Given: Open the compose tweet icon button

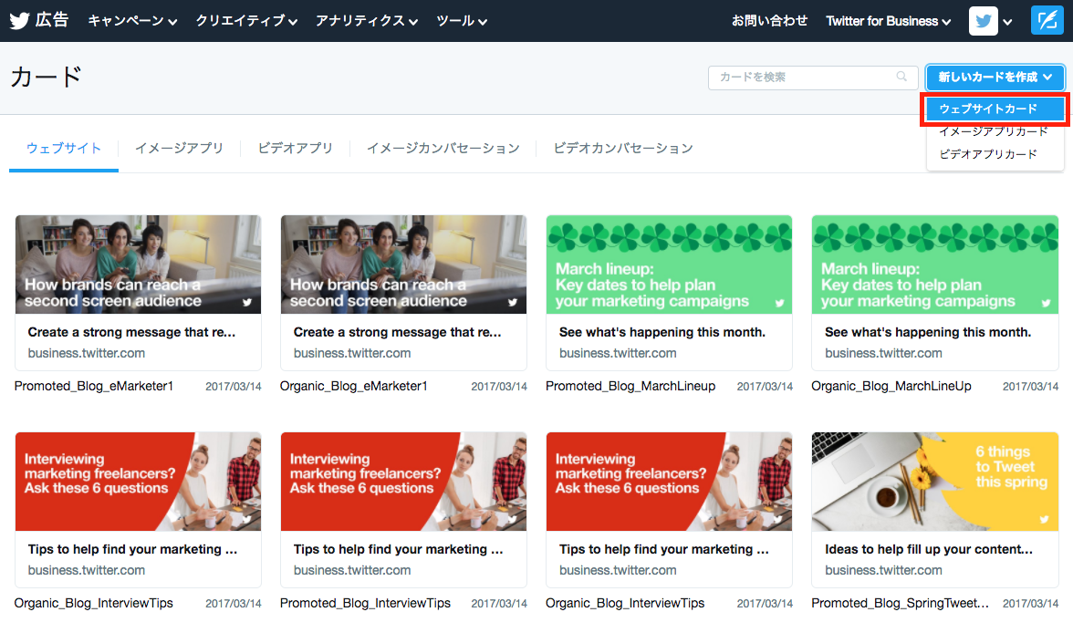Looking at the screenshot, I should [1047, 21].
